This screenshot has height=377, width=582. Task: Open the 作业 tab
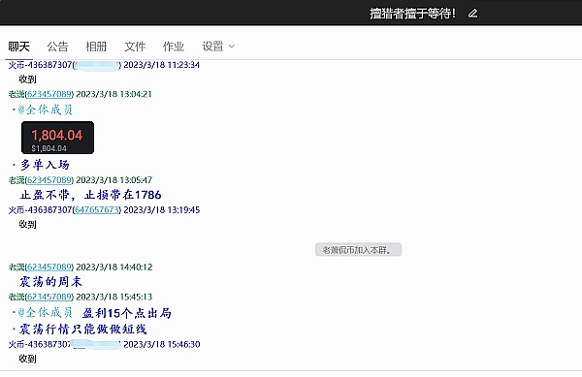coord(174,47)
